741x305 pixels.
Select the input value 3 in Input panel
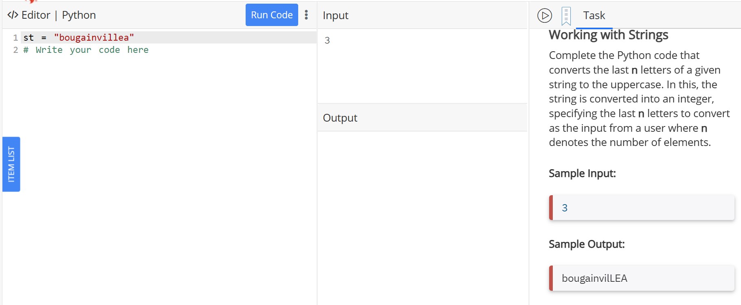(x=328, y=40)
